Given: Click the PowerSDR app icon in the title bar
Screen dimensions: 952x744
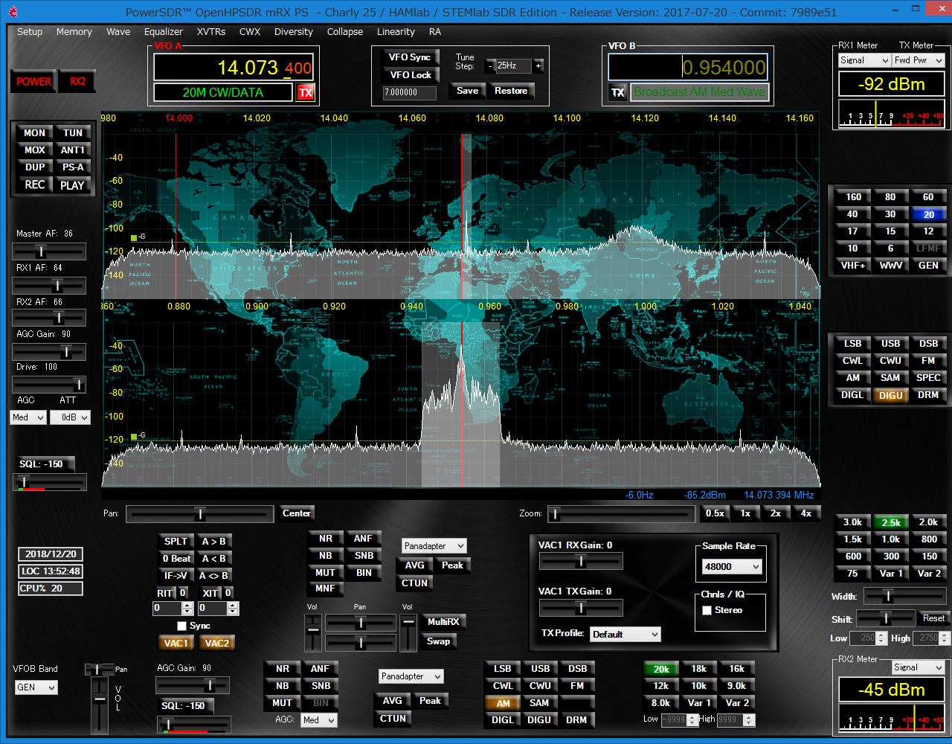Looking at the screenshot, I should pos(13,12).
